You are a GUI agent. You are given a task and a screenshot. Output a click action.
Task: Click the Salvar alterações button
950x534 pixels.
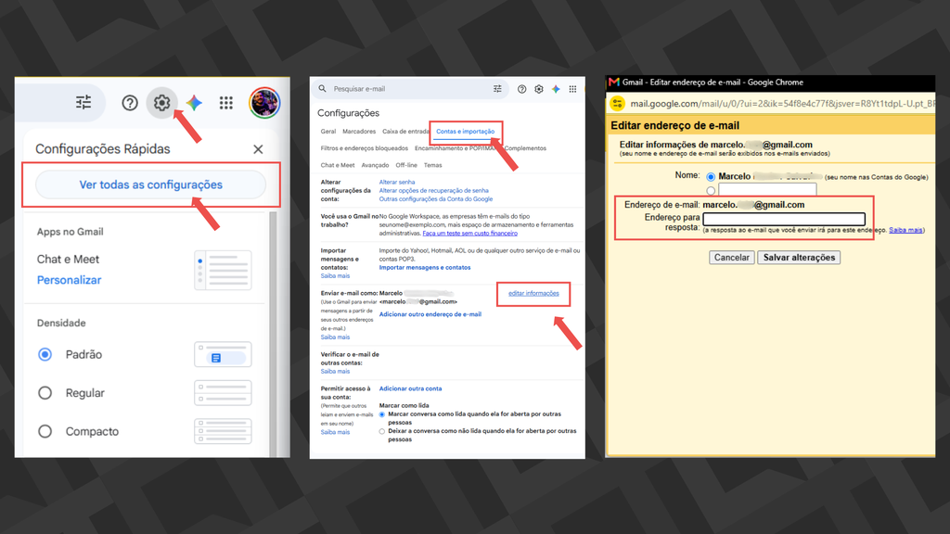point(799,258)
